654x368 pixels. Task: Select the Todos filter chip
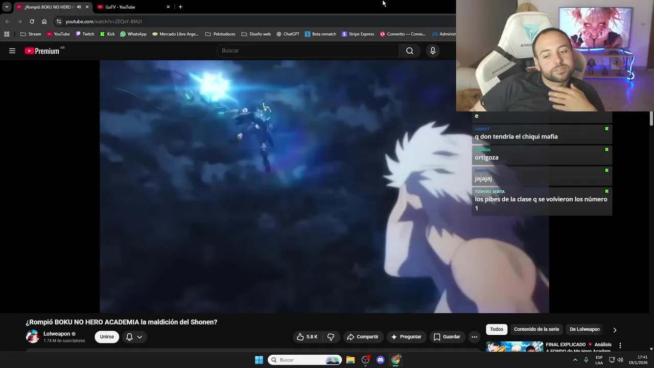point(497,329)
